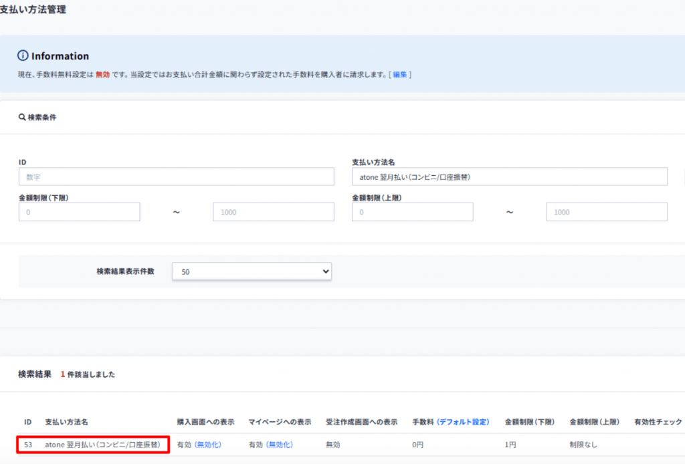Click the 金額制限(下限) maximum value field

point(273,212)
